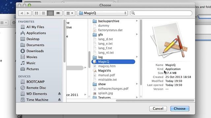
Task: Open the item arrangement dropdown
Action: (70, 13)
